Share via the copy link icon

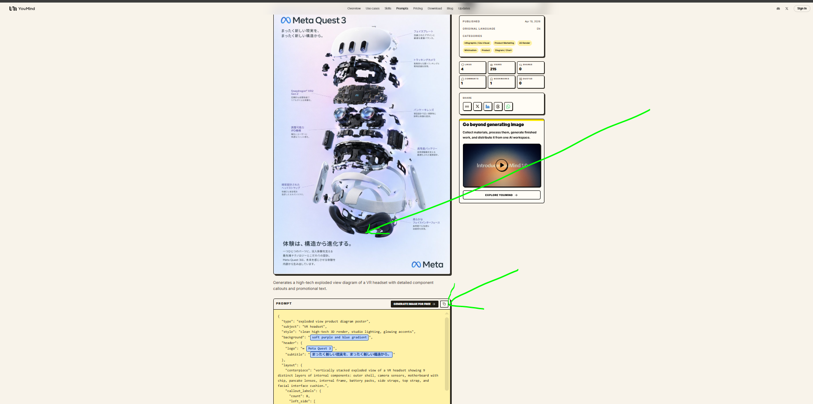(x=467, y=106)
